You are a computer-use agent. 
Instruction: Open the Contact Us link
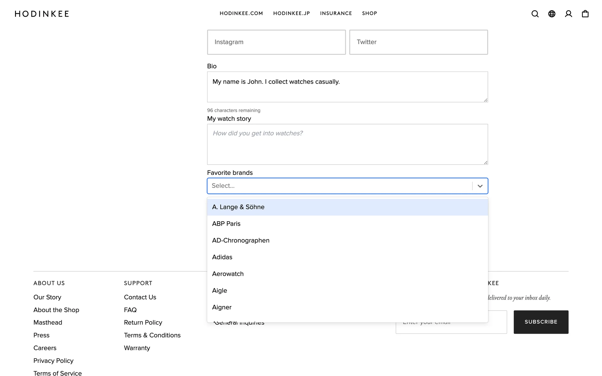coord(140,297)
